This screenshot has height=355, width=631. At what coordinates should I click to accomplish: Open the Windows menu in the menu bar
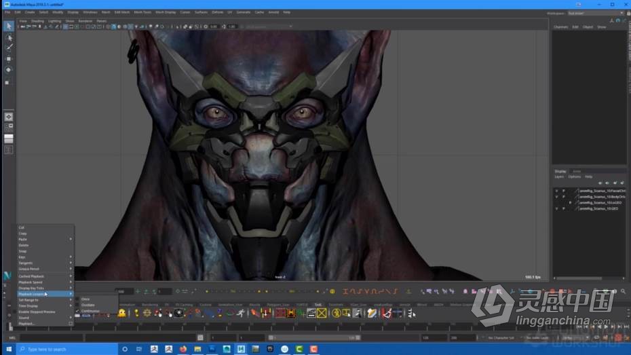point(90,12)
